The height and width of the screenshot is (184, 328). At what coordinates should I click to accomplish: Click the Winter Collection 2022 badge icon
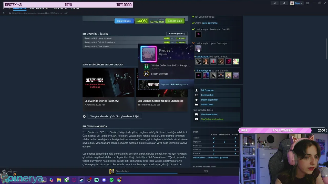point(146,67)
